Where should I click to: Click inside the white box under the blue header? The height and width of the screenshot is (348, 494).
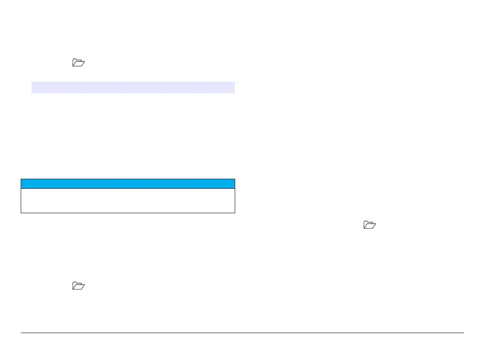(x=128, y=201)
